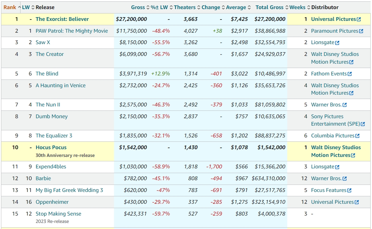Screen dimensions: 372x229
Task: Open Stop Making Sense release link
Action: click(59, 214)
